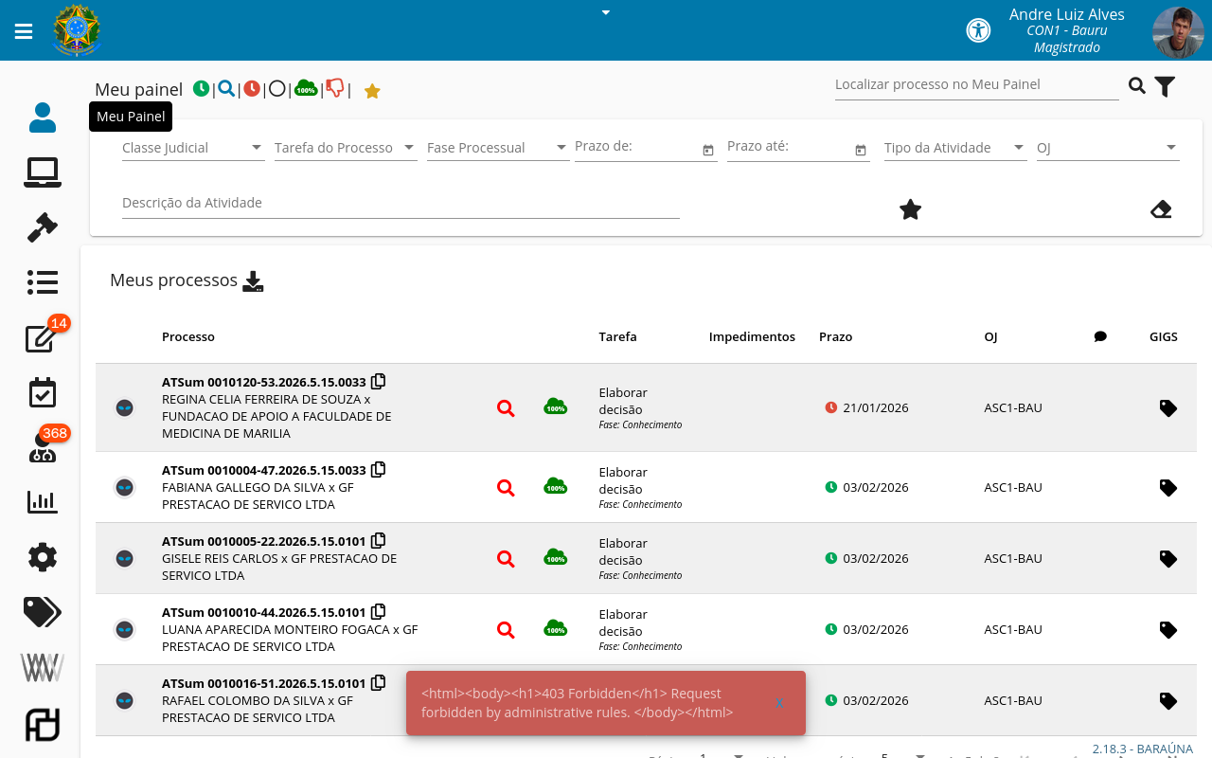Toggle the gold star favorites filter
1212x758 pixels.
(372, 91)
